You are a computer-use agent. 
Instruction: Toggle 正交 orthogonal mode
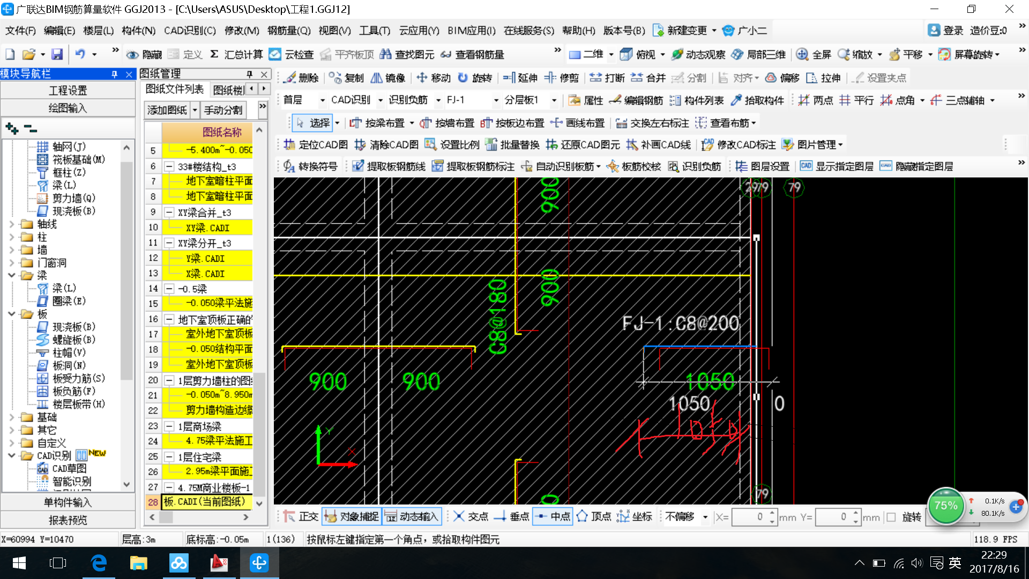[x=301, y=516]
